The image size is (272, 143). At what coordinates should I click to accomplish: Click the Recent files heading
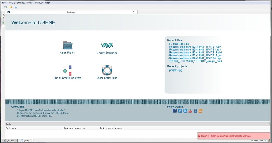coord(175,40)
